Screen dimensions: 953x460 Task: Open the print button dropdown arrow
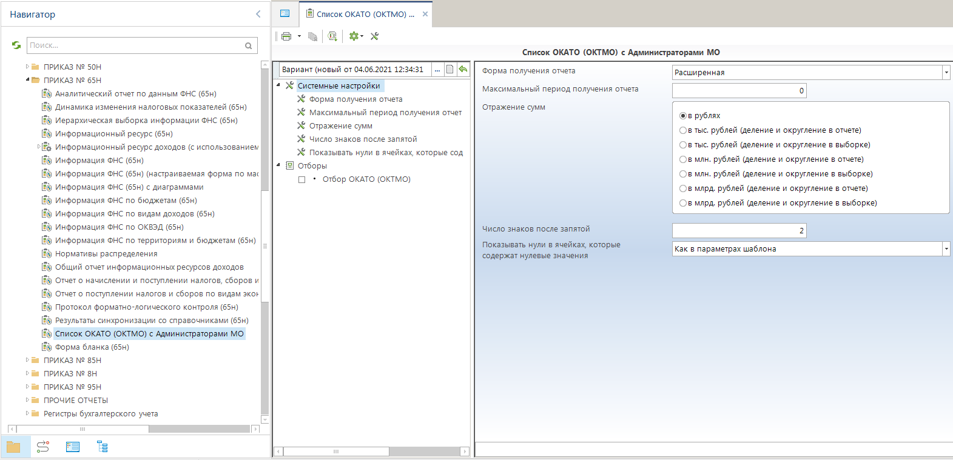click(299, 36)
